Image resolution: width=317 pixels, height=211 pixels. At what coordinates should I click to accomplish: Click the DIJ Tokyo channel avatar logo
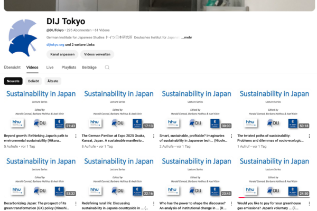click(x=23, y=38)
